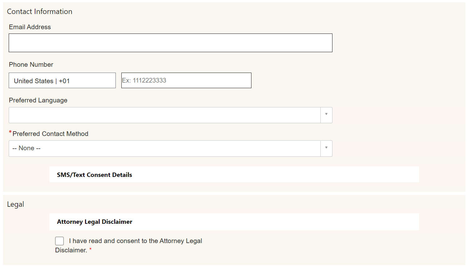Click the Email Address input field
Screen dimensions: 474x275
pos(170,43)
